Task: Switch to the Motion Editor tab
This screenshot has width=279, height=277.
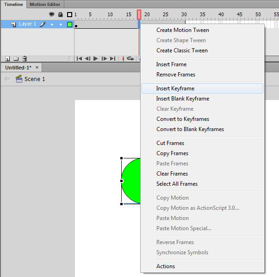Action: click(45, 4)
